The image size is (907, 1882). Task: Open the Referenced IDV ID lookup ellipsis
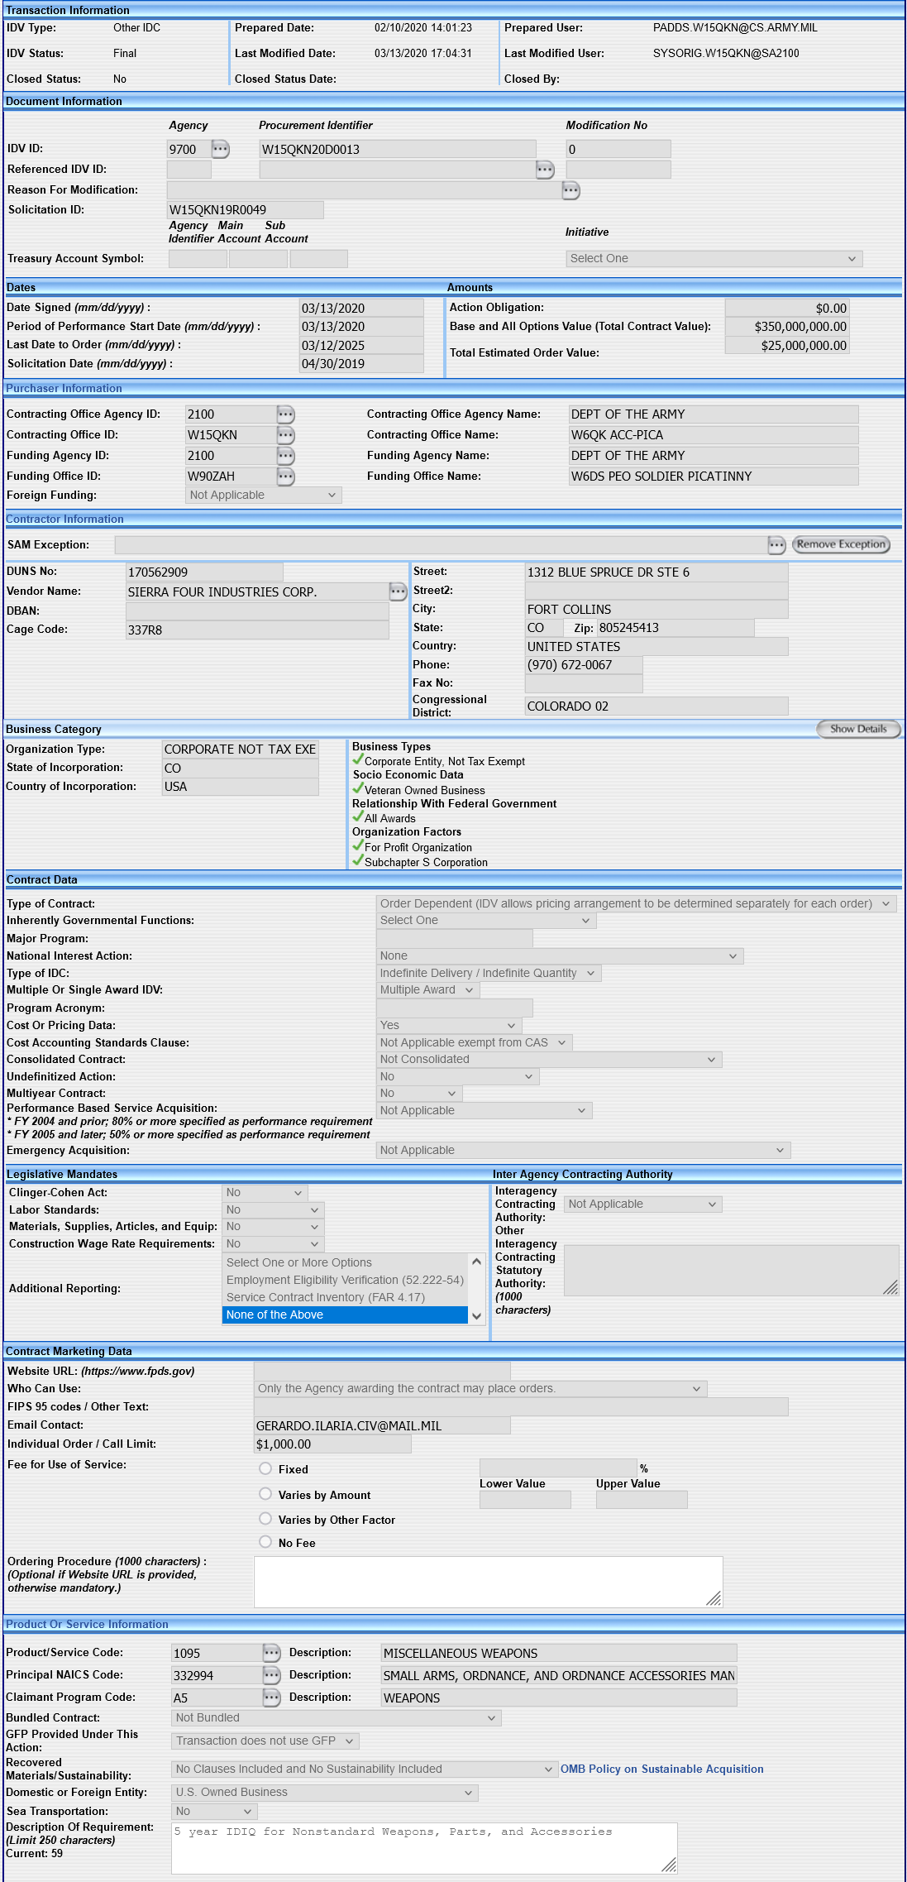pyautogui.click(x=545, y=170)
